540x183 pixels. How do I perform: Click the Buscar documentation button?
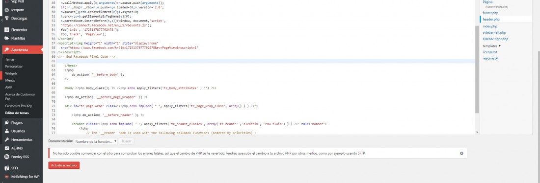click(127, 141)
